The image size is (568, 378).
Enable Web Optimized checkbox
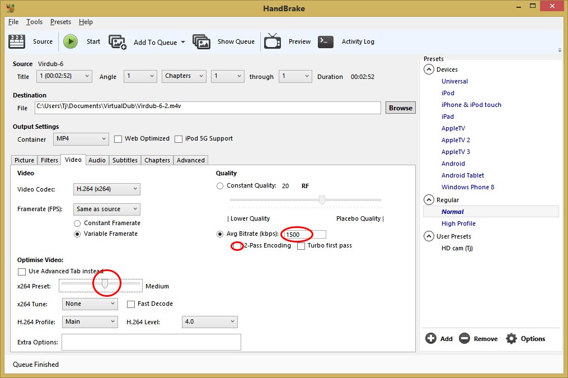point(118,139)
